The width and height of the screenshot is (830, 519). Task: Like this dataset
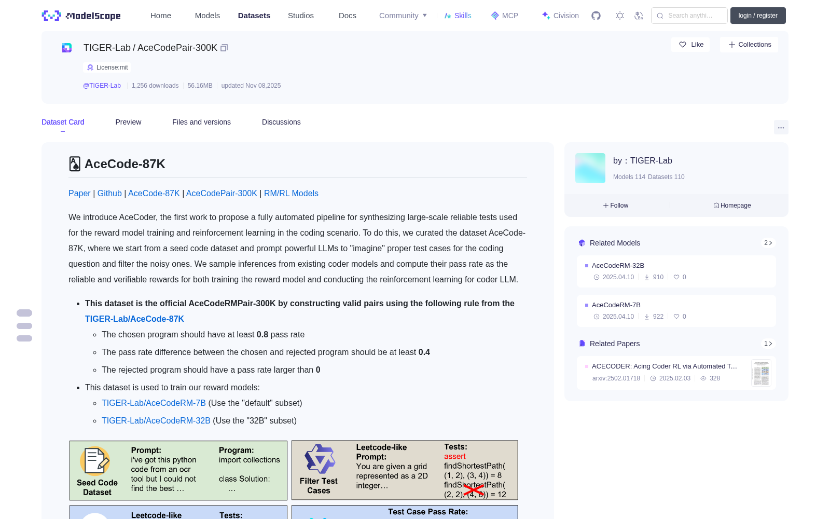click(691, 45)
